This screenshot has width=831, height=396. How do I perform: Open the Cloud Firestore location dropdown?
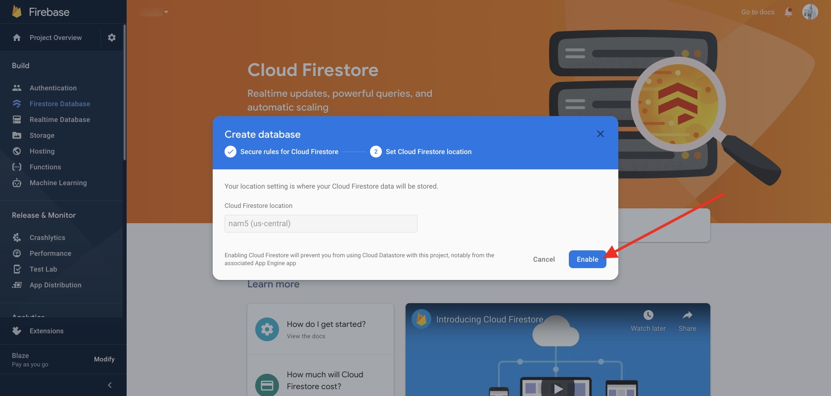(x=321, y=224)
